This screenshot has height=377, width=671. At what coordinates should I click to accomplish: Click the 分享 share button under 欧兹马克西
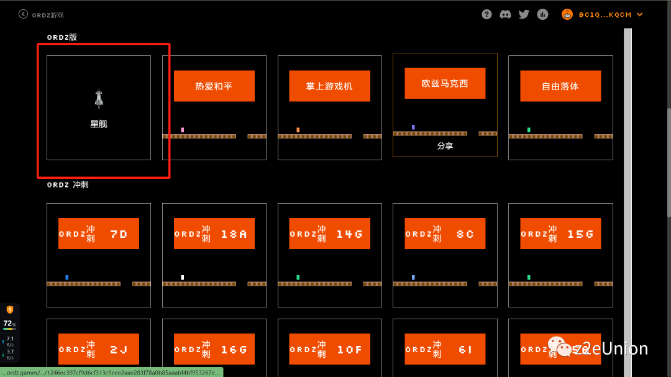(x=445, y=146)
